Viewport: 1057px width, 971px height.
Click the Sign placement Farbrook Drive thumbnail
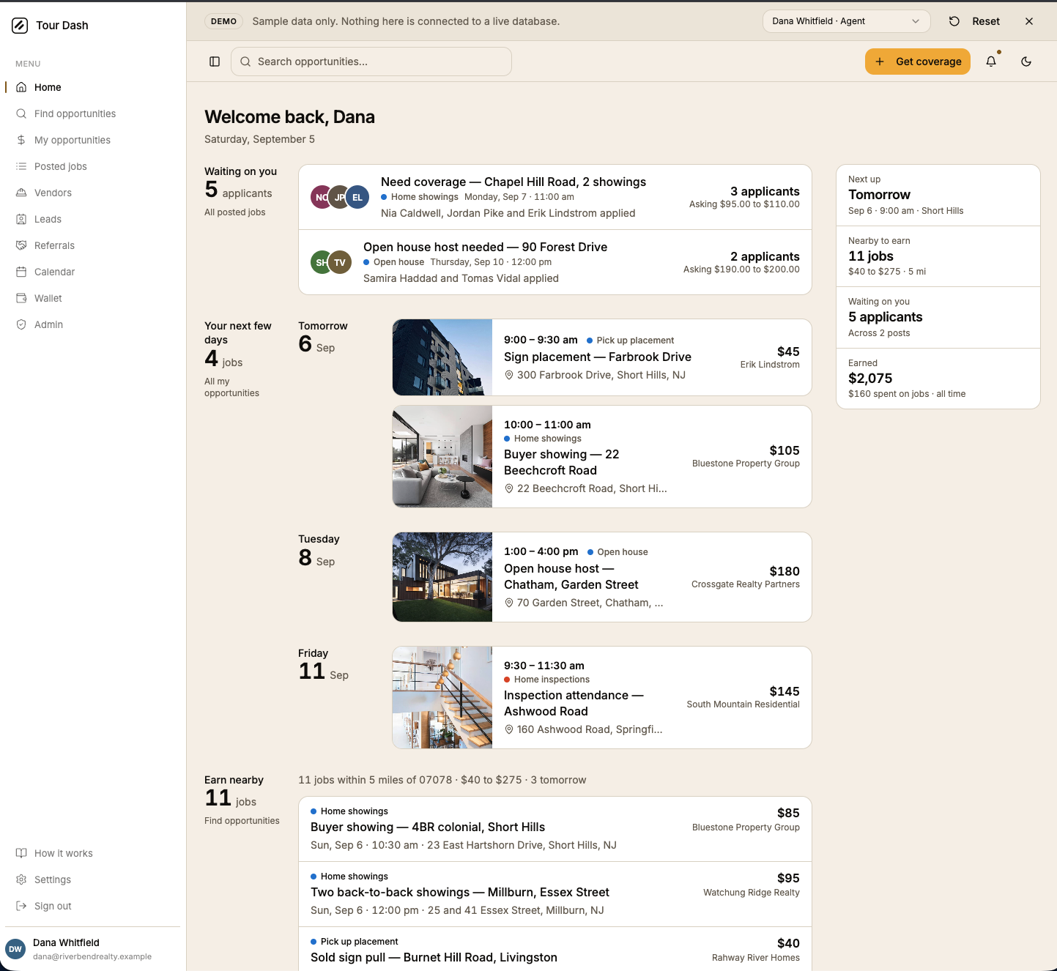(442, 357)
